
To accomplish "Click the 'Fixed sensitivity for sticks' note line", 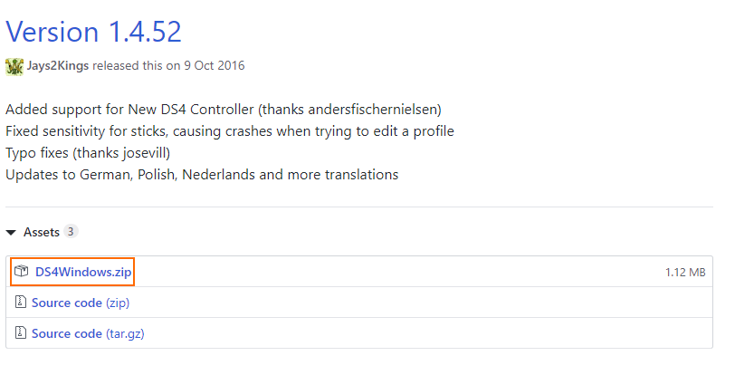I will point(230,131).
